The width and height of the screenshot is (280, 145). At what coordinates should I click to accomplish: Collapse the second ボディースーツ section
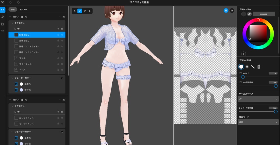tap(10, 100)
